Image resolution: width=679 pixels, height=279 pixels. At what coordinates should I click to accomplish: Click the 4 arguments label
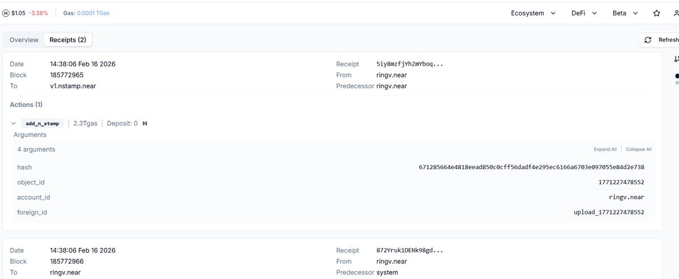click(36, 149)
